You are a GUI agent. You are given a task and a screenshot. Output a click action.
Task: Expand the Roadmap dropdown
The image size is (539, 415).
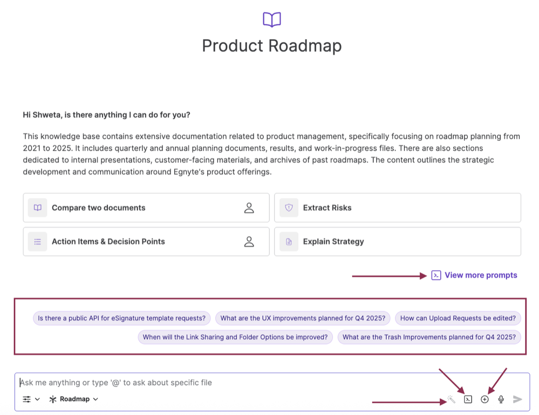pyautogui.click(x=74, y=399)
